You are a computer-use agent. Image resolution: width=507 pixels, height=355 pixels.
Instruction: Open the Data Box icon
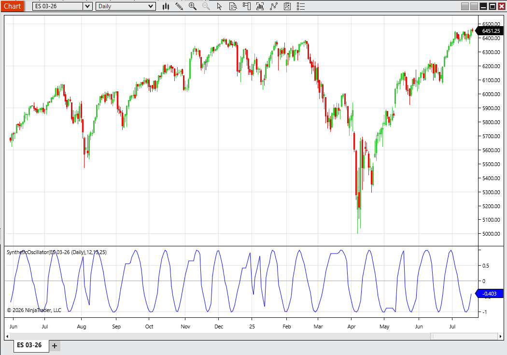point(233,6)
